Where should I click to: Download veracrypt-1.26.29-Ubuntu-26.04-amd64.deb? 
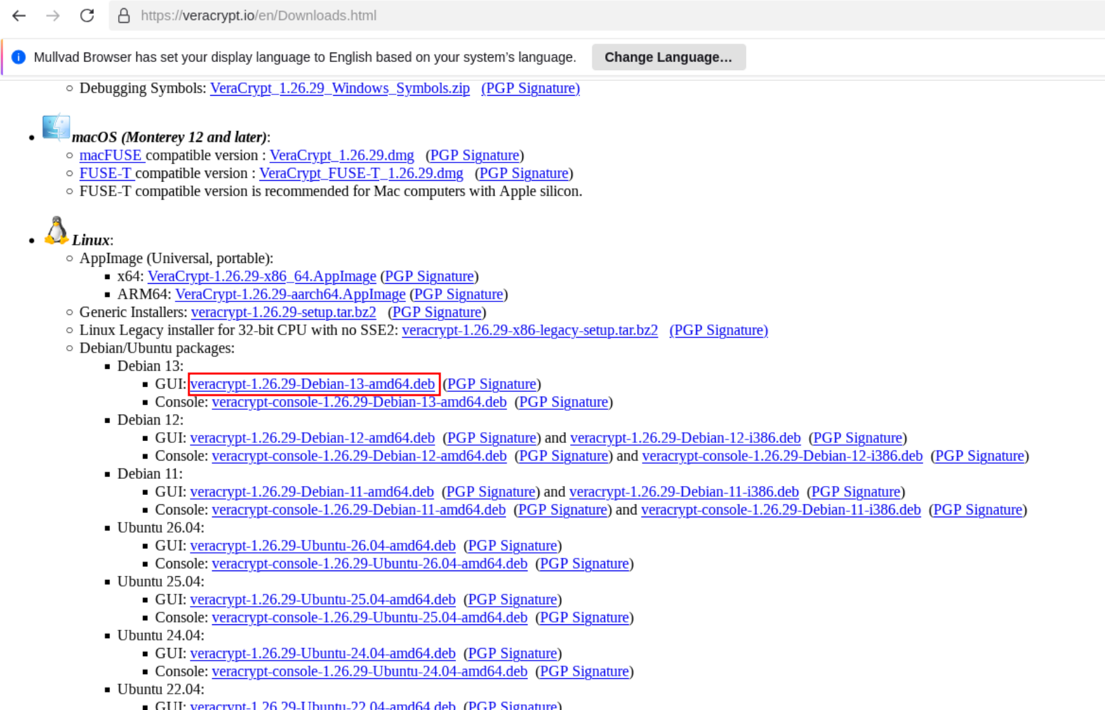(322, 546)
